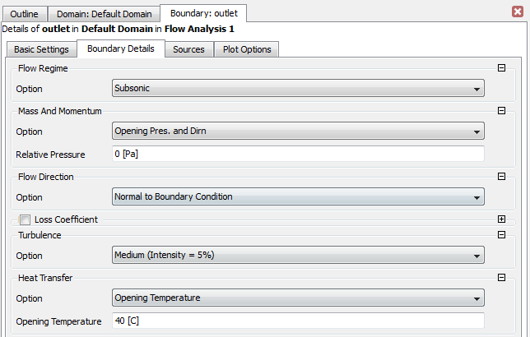Open the Plot Options tab
Viewport: 530px width, 337px height.
(x=246, y=49)
